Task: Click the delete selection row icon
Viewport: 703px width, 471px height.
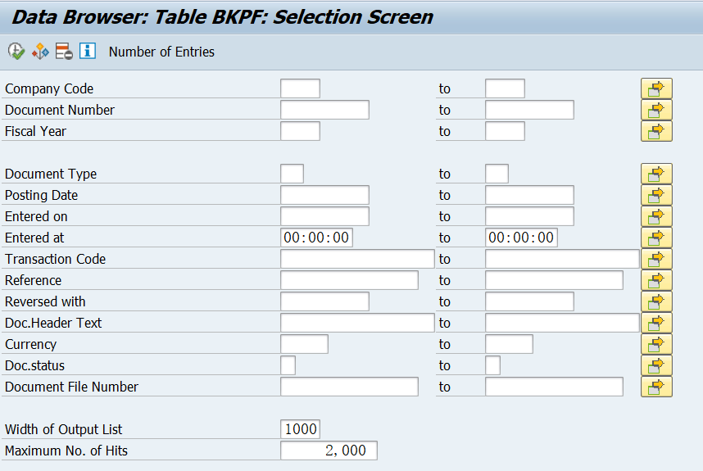Action: point(64,52)
